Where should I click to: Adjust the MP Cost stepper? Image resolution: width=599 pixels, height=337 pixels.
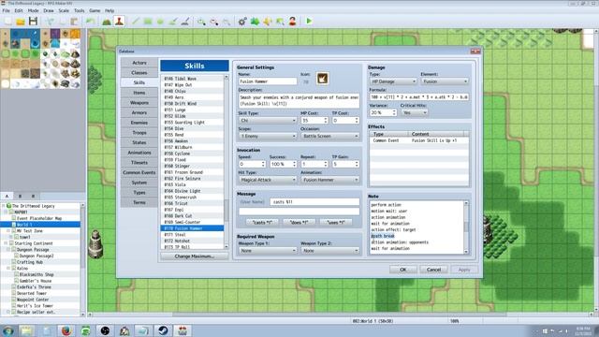(x=326, y=121)
